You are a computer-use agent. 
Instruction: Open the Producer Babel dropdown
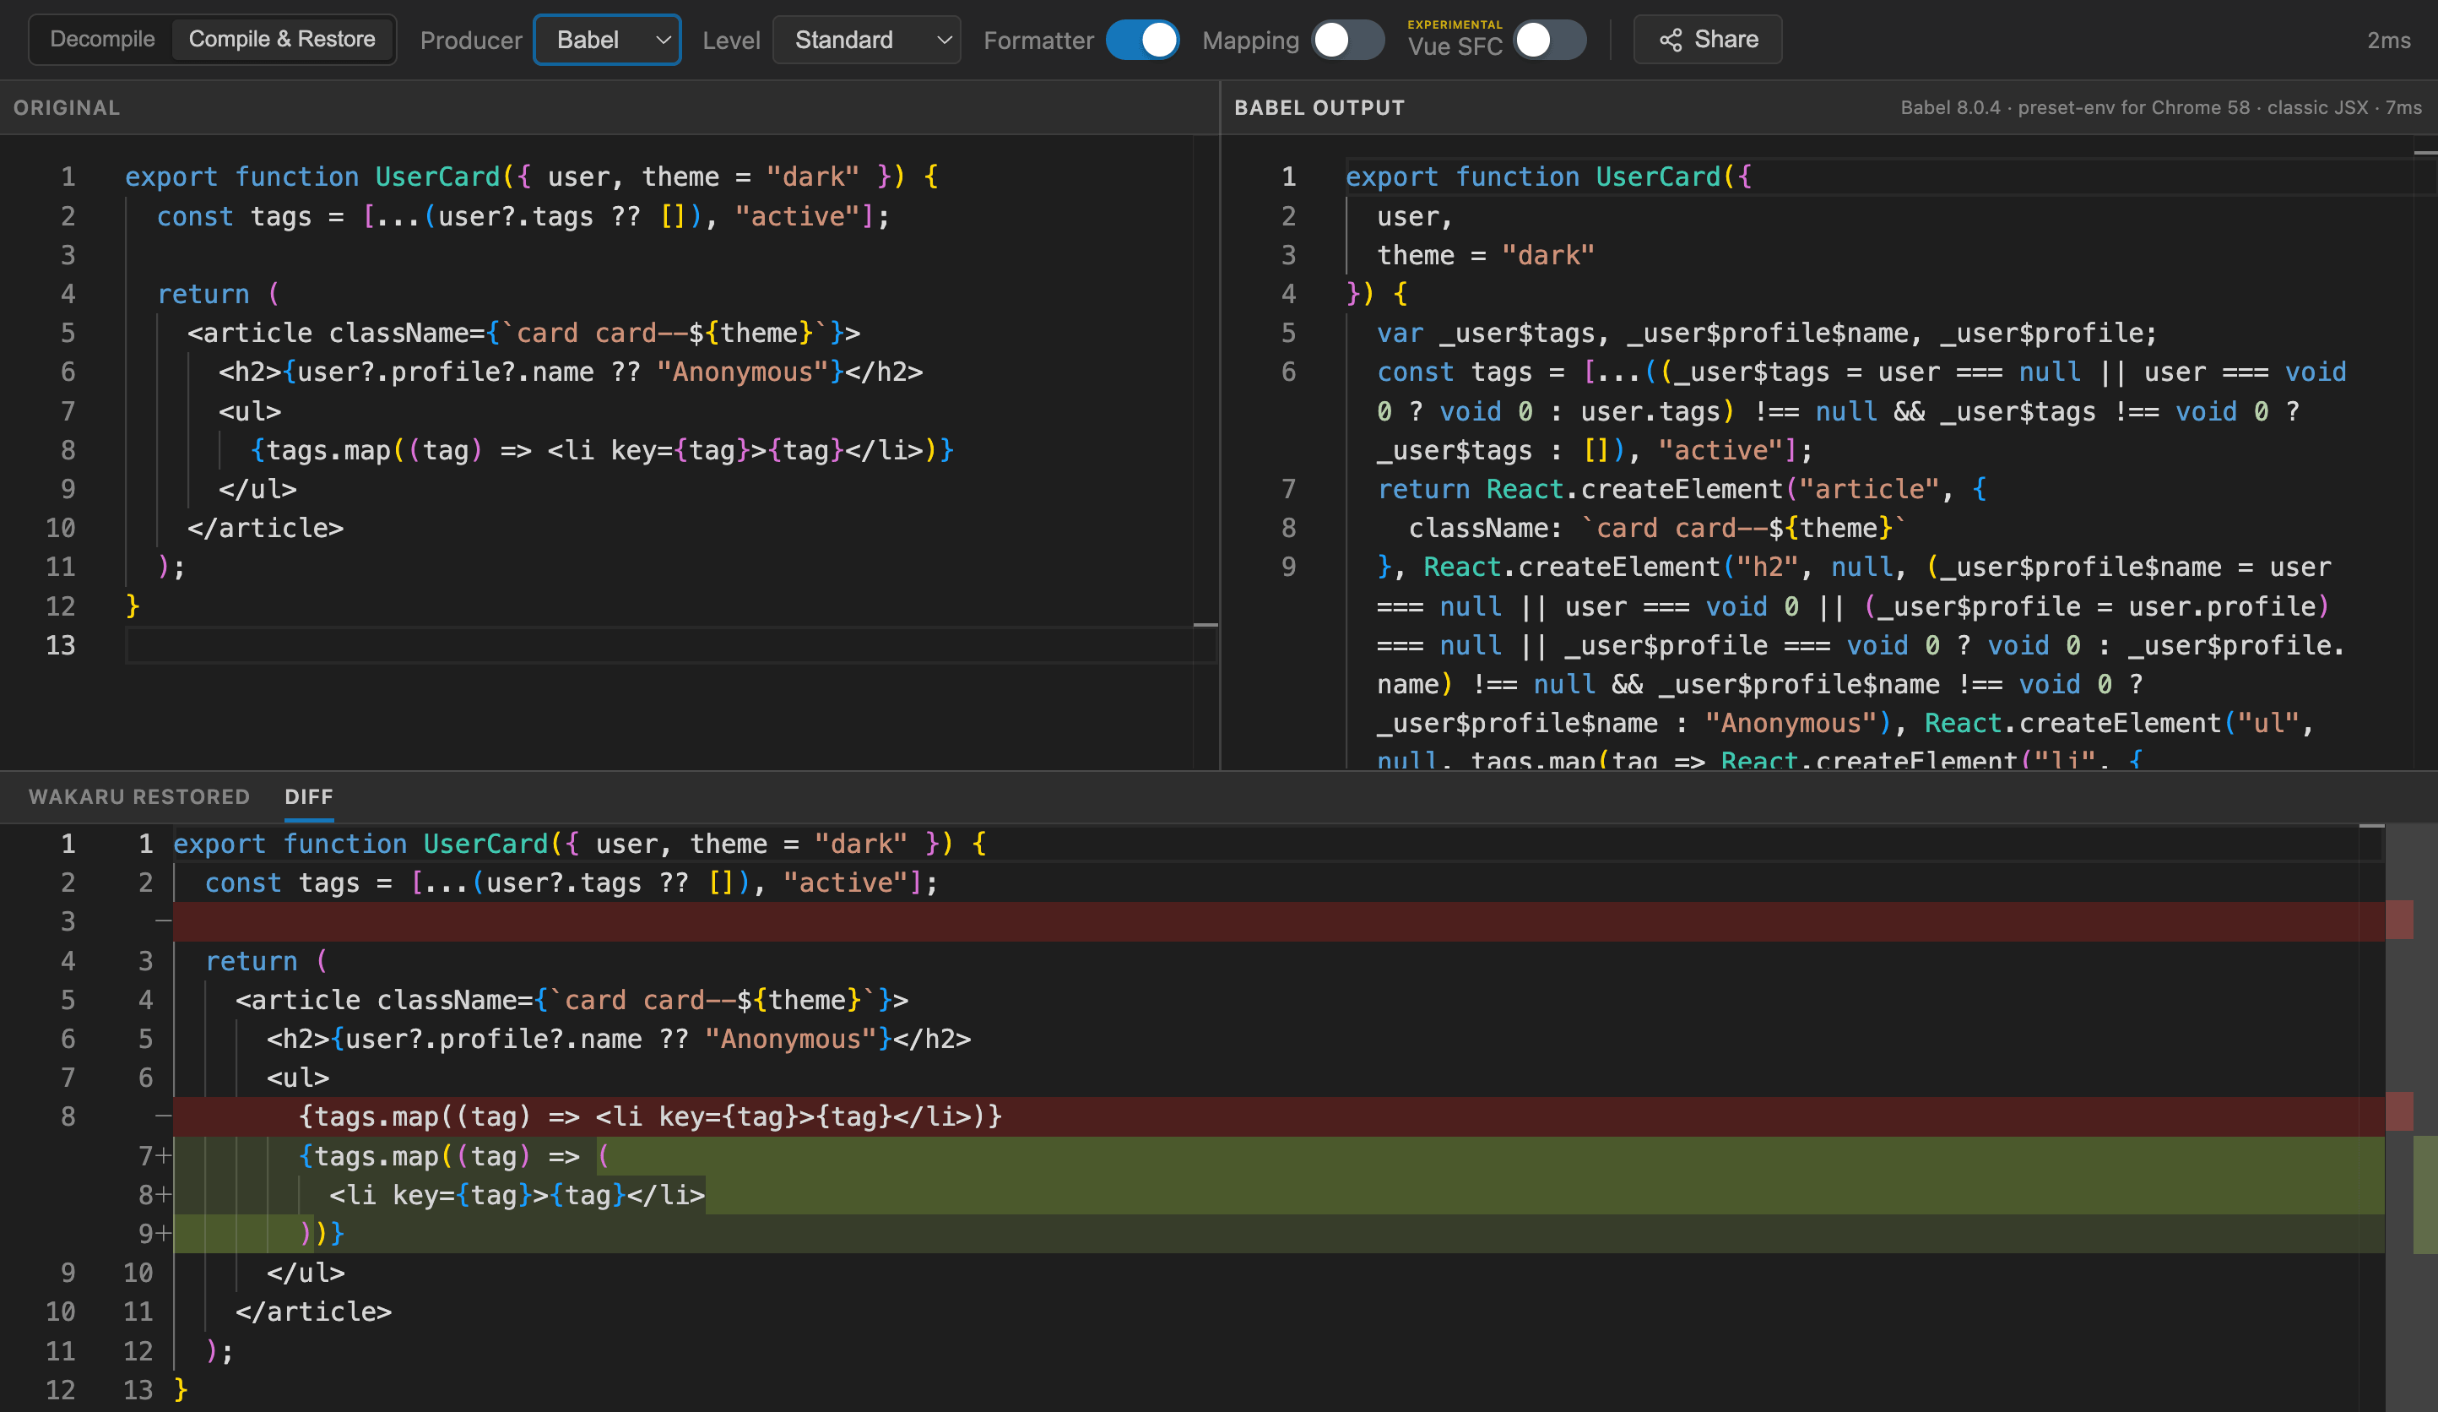[x=608, y=40]
